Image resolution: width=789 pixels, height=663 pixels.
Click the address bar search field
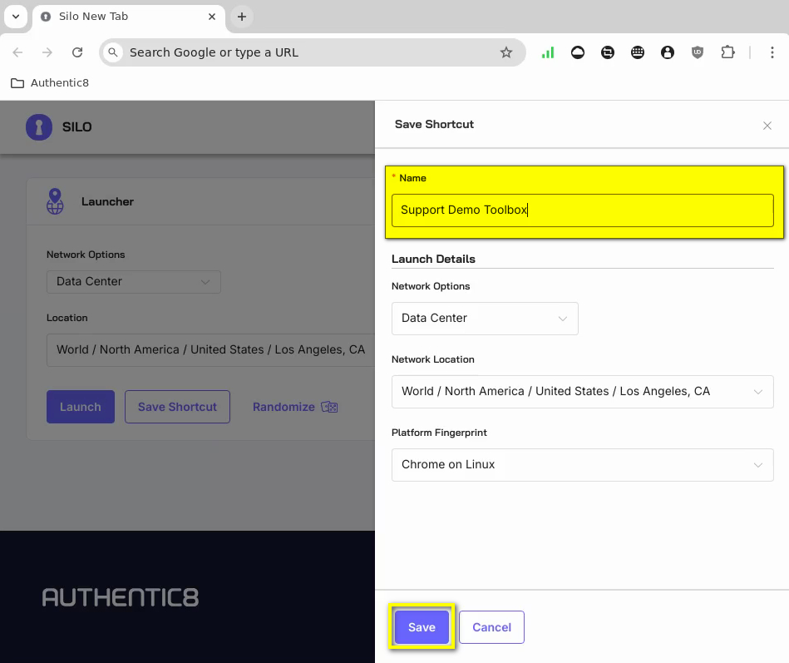312,52
